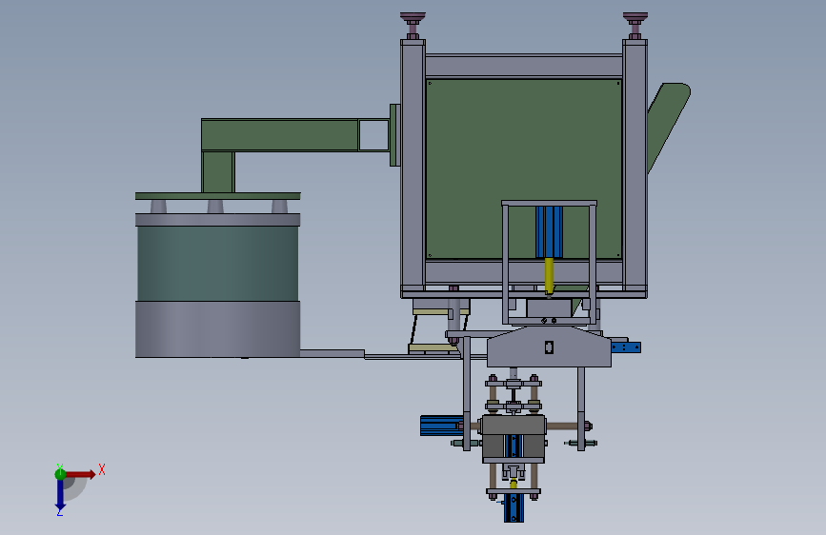Select the yellow piston rod below the blue cylinder

549,276
